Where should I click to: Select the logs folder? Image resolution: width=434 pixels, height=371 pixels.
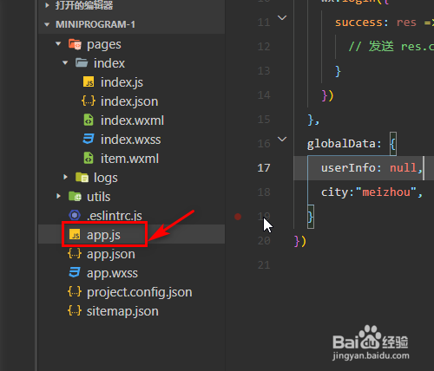(106, 178)
